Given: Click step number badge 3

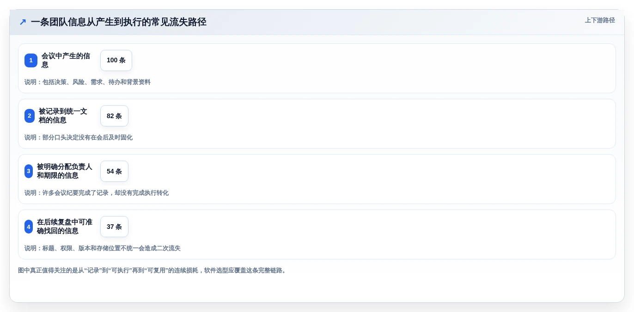Looking at the screenshot, I should click(x=29, y=171).
